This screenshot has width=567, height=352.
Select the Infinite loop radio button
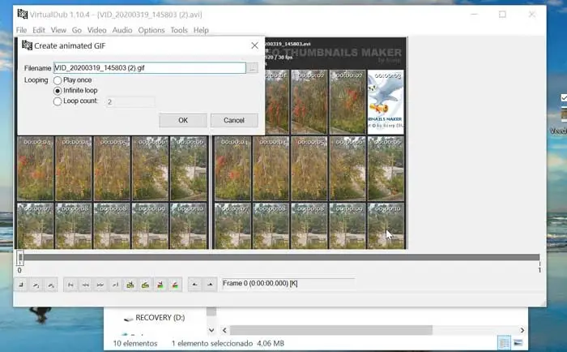click(58, 91)
